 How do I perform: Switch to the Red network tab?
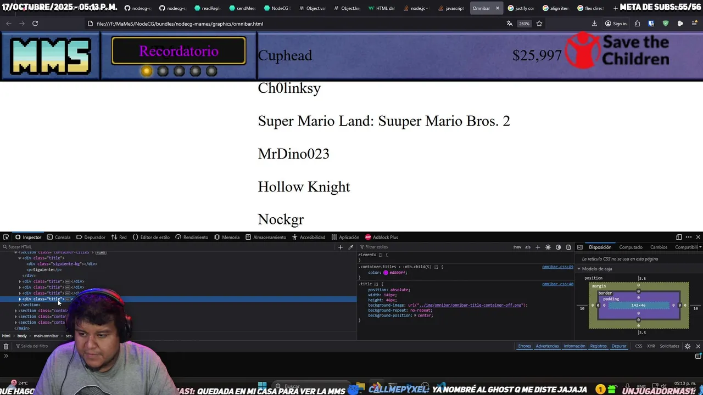pos(119,237)
